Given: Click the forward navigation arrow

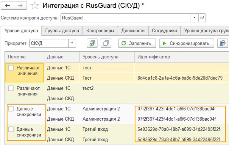Looking at the screenshot, I should tap(20, 5).
